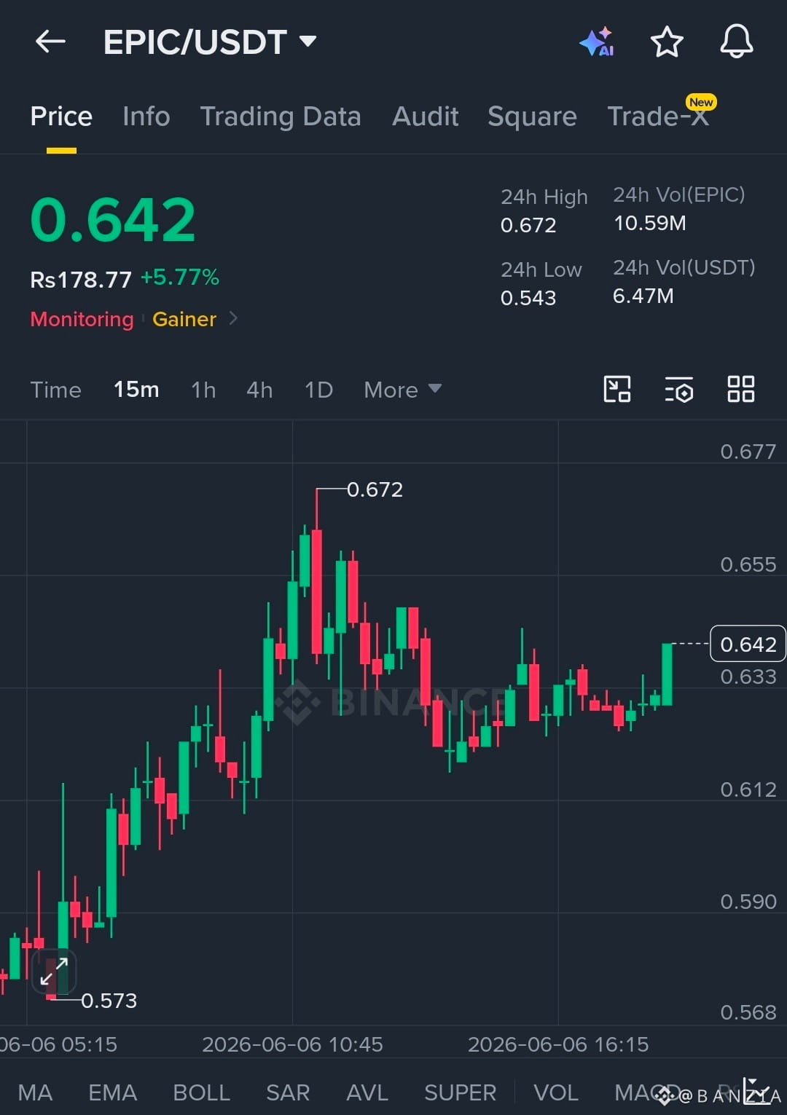Open the AI assistant sparkle icon

(x=597, y=42)
